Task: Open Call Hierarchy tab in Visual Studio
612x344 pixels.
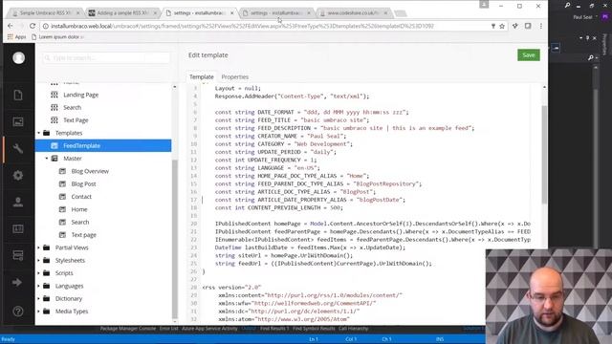Action: tap(353, 329)
